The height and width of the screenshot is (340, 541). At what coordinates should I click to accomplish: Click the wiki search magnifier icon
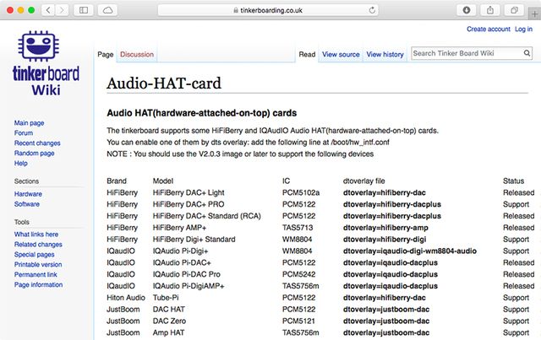click(522, 54)
